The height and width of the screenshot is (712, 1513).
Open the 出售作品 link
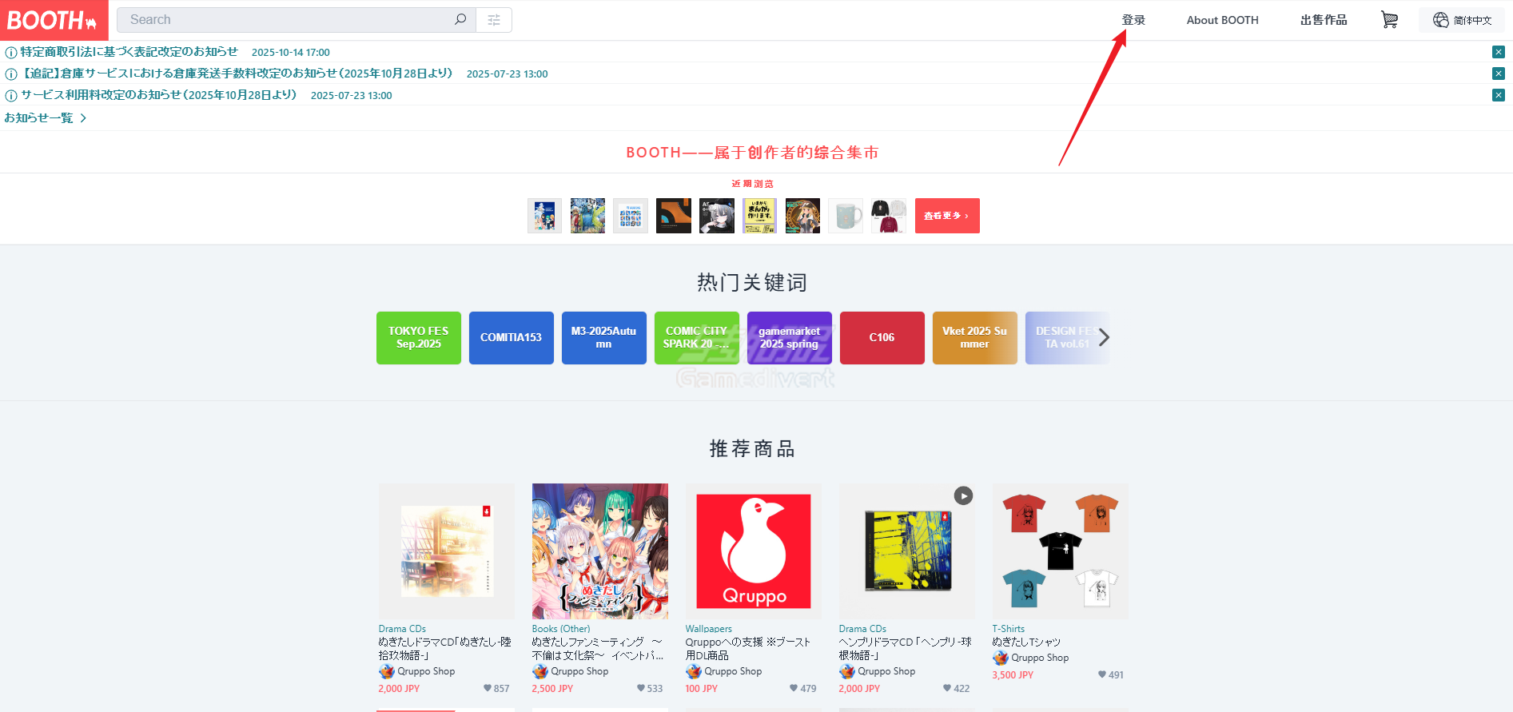[1323, 20]
